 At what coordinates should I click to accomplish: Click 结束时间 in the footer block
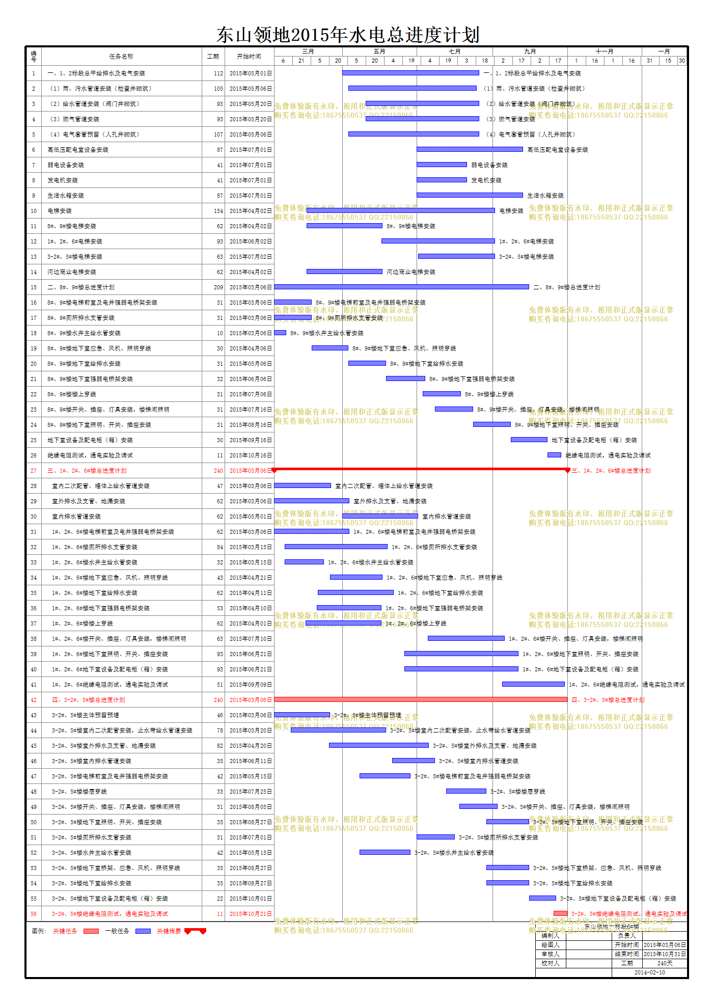pos(626,954)
